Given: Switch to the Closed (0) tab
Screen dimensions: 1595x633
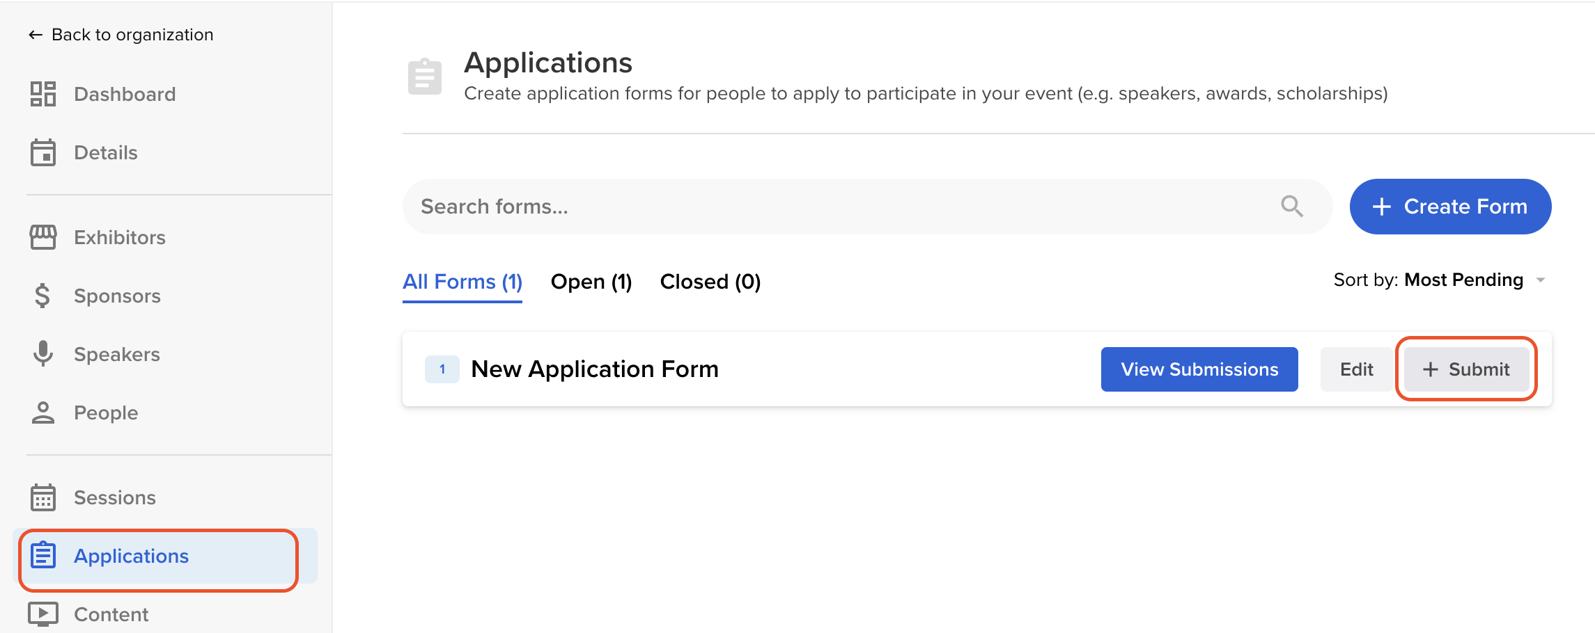Looking at the screenshot, I should coord(710,282).
